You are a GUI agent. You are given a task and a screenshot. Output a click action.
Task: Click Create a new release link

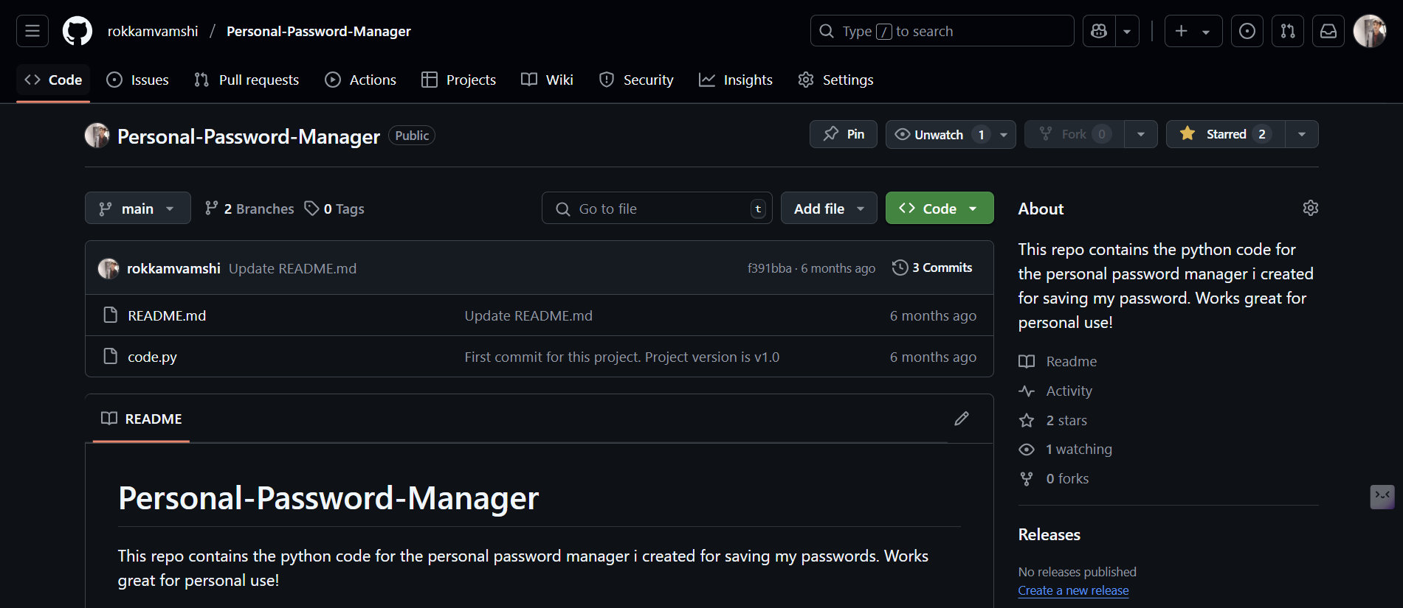(x=1073, y=590)
